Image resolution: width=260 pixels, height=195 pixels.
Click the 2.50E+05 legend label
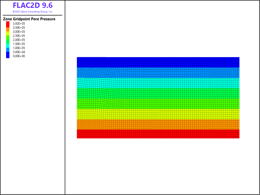coord(19,36)
